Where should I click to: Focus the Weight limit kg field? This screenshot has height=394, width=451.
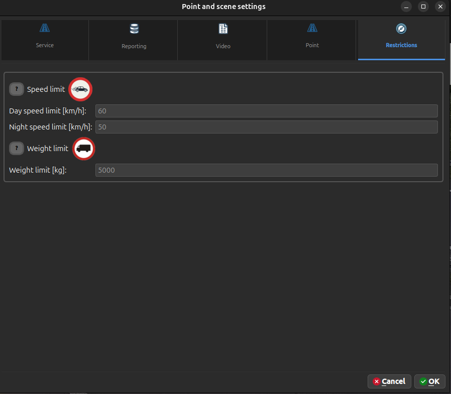(x=266, y=170)
